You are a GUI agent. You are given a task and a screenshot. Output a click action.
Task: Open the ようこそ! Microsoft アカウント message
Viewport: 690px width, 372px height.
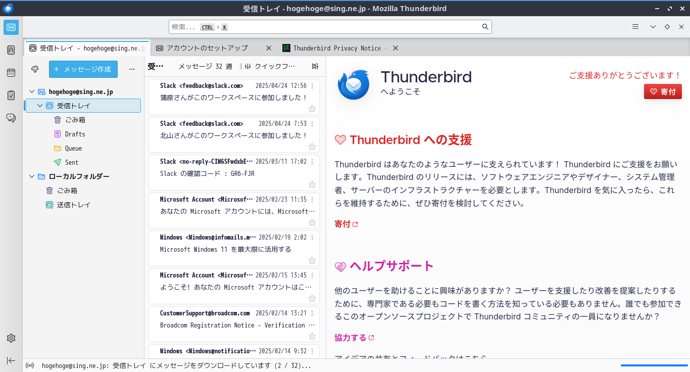pos(234,287)
